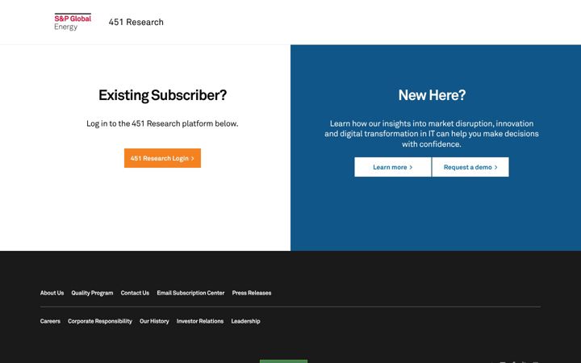
Task: Open Investor Relations footer link
Action: (x=200, y=321)
